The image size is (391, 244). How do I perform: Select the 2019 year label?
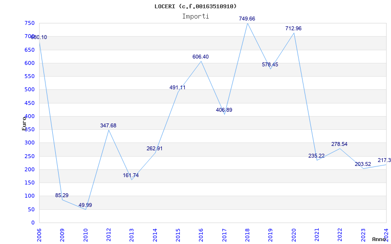(x=271, y=235)
